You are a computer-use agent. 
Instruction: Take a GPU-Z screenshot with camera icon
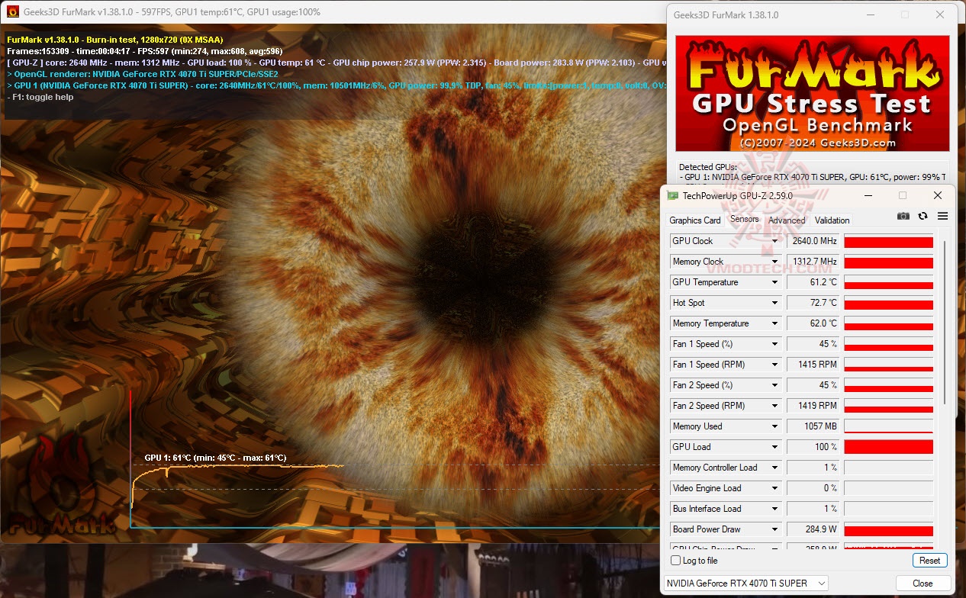point(903,216)
